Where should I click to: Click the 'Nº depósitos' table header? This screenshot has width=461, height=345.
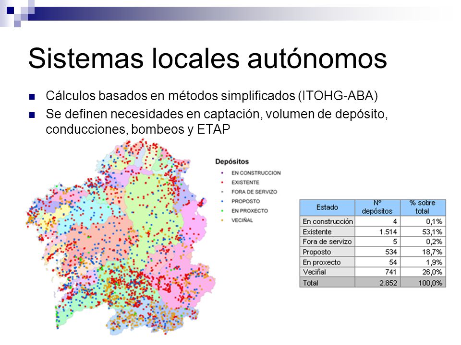377,207
